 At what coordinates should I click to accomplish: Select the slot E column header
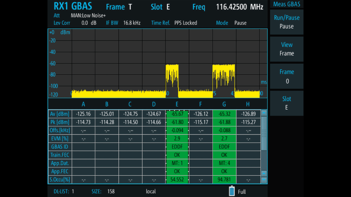click(x=177, y=104)
